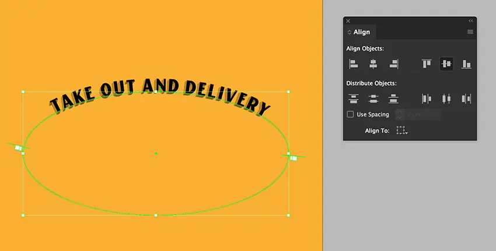
Task: Click Horizontal Distribute Center icon
Action: 446,99
